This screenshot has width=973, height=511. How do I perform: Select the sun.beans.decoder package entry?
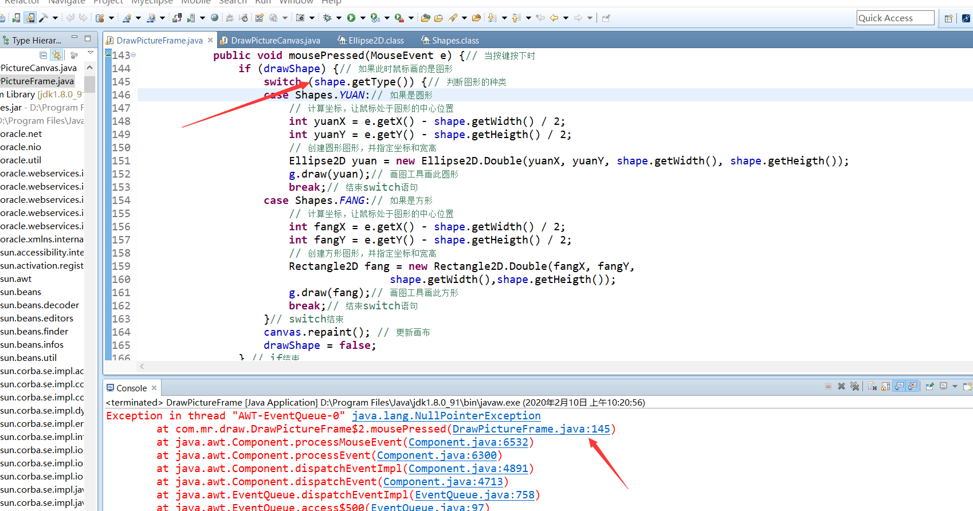(x=40, y=305)
